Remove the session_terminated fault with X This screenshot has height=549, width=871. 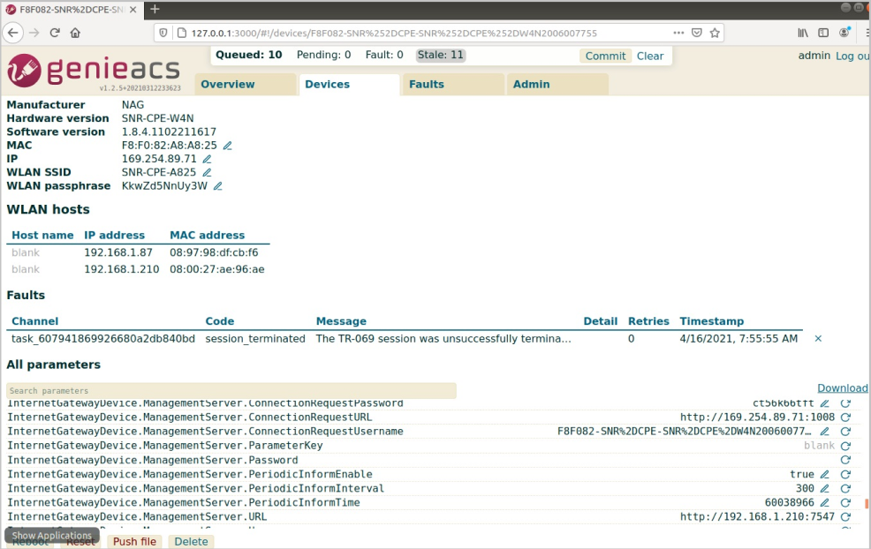(818, 339)
